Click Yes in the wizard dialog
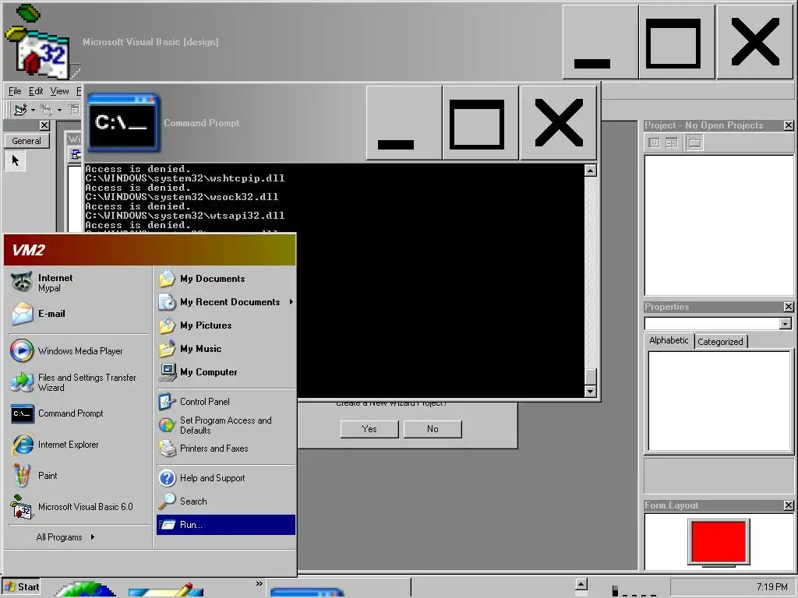Image resolution: width=798 pixels, height=598 pixels. click(369, 429)
